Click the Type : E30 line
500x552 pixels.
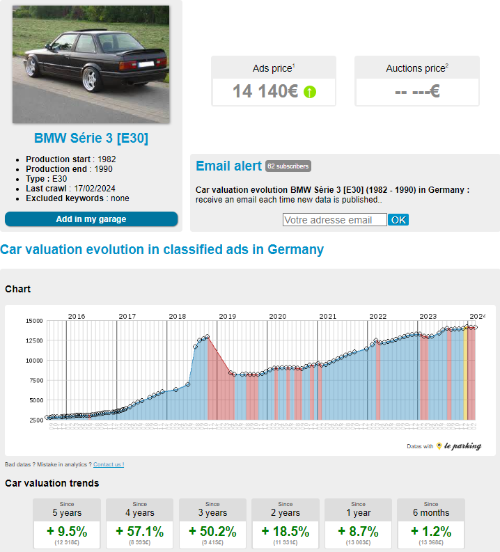46,179
